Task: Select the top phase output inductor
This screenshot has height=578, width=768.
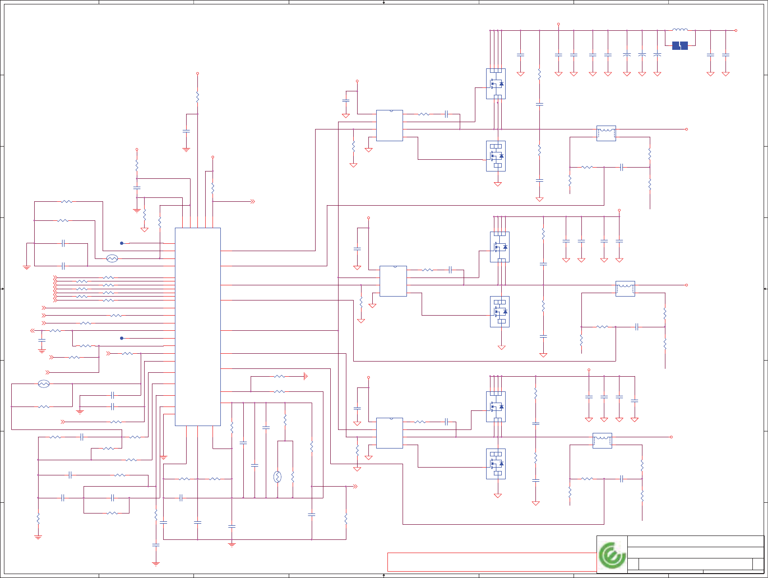Action: click(x=606, y=133)
